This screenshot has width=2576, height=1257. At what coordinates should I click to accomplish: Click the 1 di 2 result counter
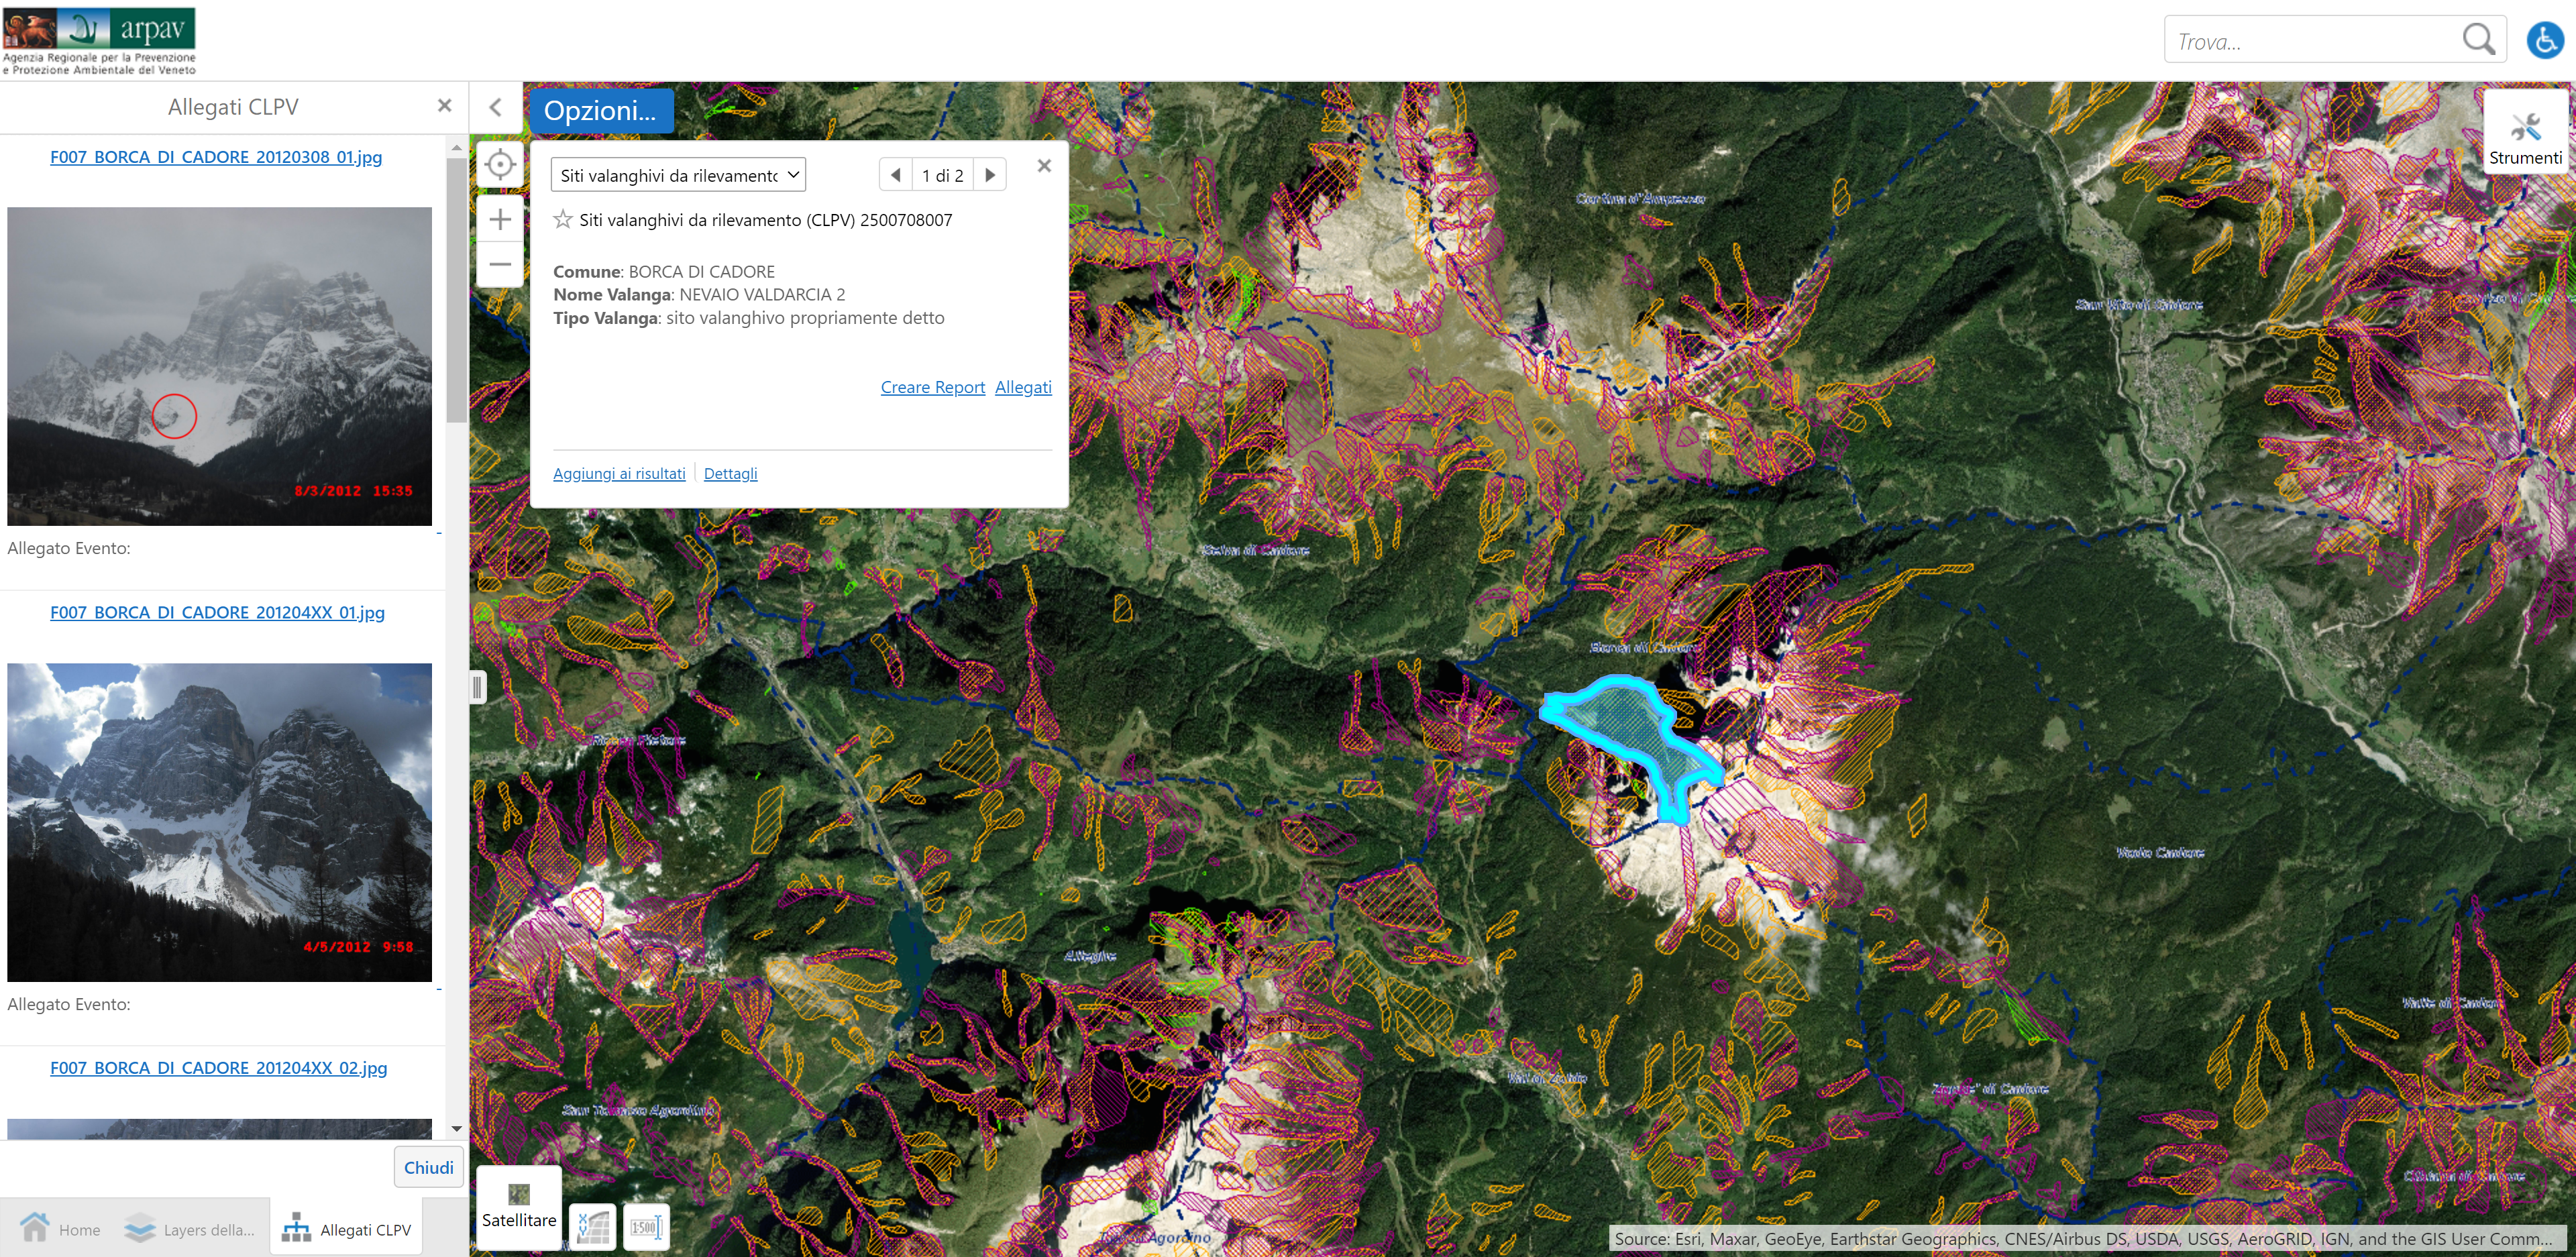(x=942, y=175)
